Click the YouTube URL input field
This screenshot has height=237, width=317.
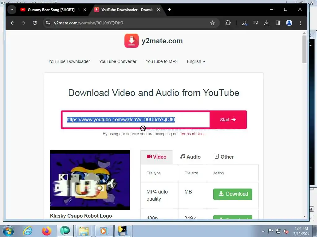click(136, 120)
